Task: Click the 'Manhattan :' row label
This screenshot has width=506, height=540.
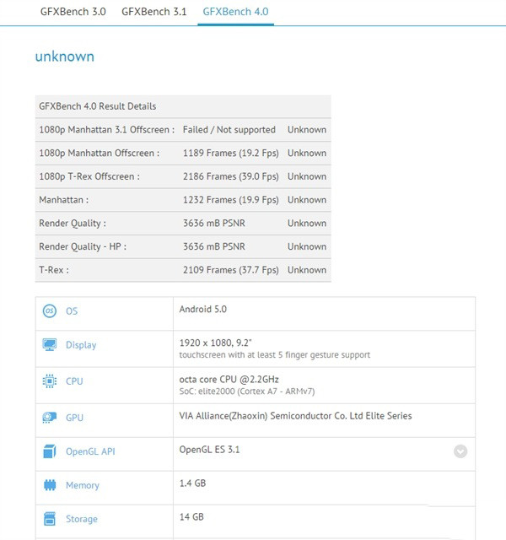Action: point(64,200)
